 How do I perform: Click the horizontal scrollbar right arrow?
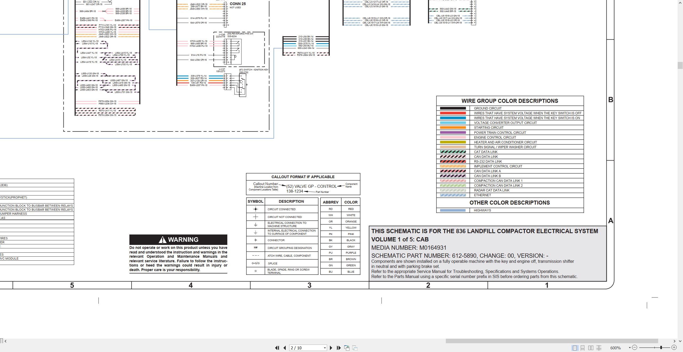coord(674,341)
